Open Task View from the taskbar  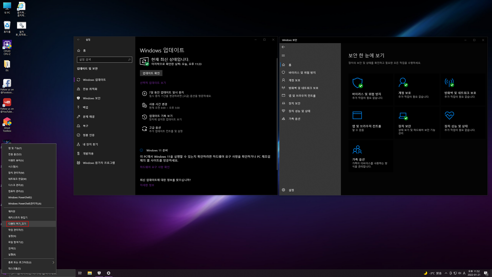pyautogui.click(x=80, y=273)
